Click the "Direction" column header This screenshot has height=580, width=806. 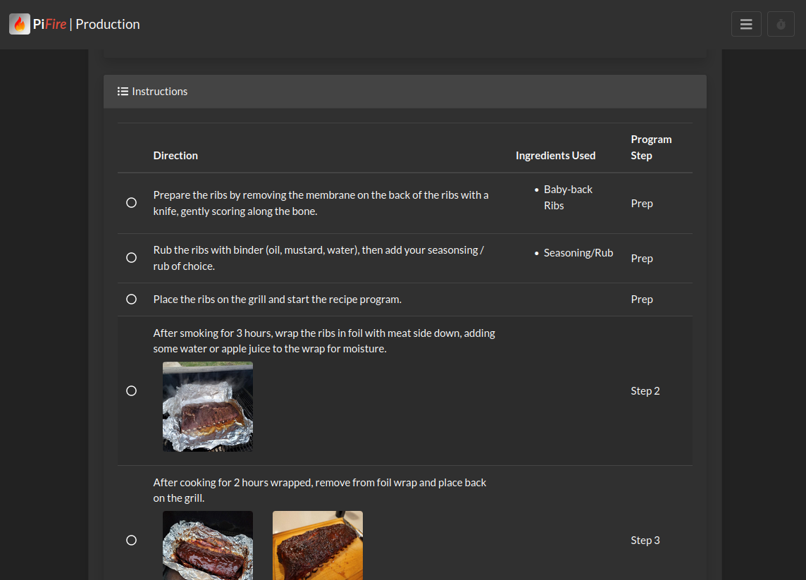tap(175, 155)
